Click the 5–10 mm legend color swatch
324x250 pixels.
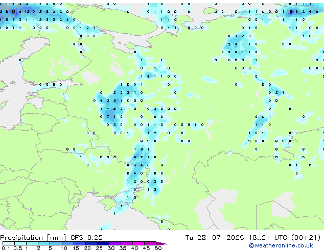(x=56, y=243)
